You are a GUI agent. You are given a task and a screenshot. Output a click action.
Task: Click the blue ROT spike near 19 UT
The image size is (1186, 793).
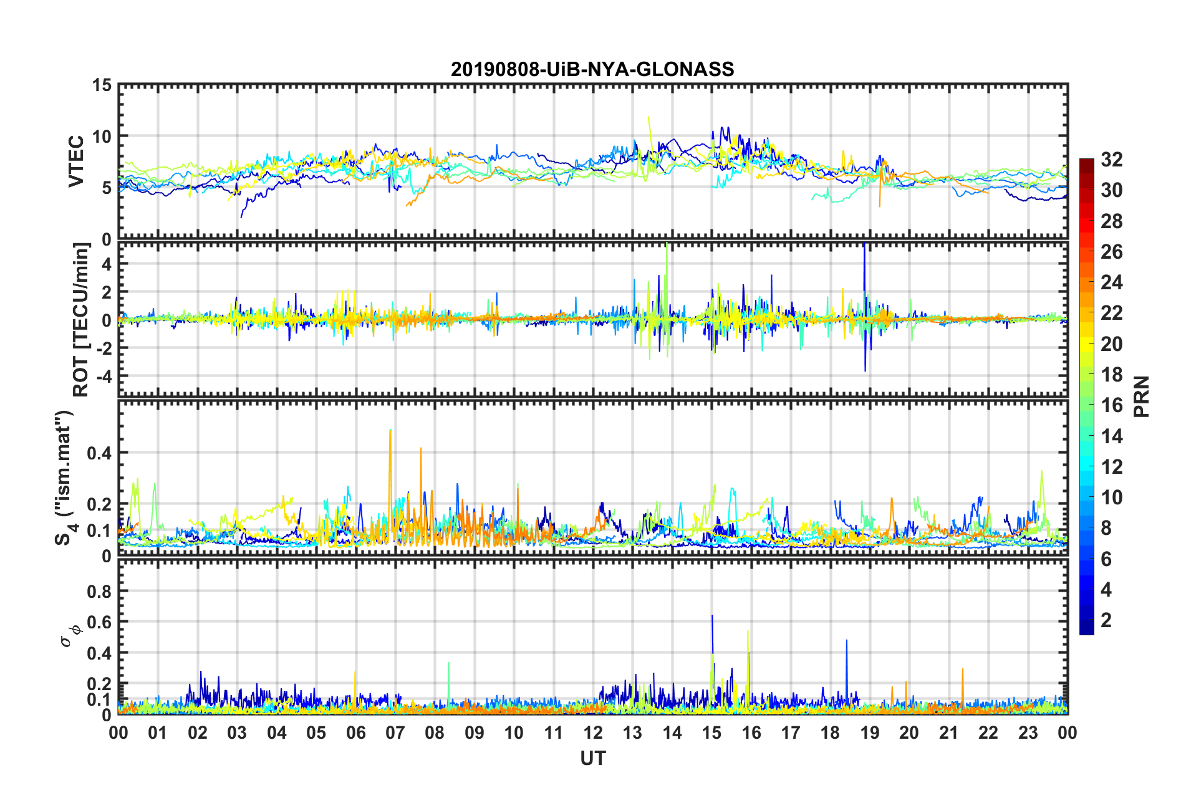[864, 305]
